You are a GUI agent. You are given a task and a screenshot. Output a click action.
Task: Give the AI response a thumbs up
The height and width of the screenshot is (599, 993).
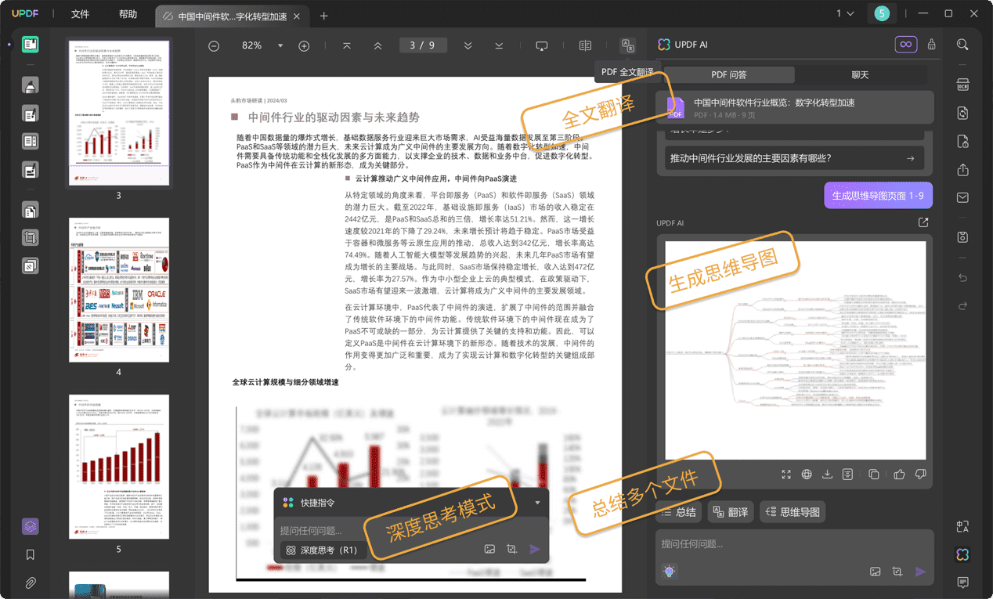pos(899,474)
